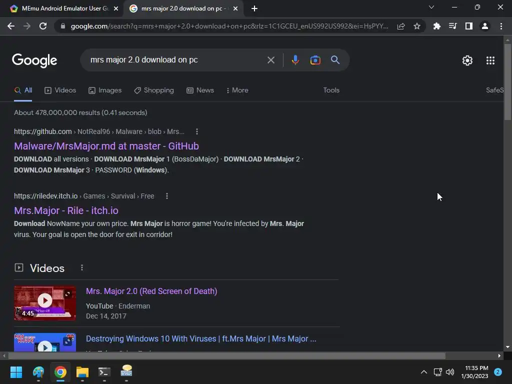Open Chrome tab search dropdown
Image resolution: width=512 pixels, height=384 pixels.
click(x=431, y=7)
